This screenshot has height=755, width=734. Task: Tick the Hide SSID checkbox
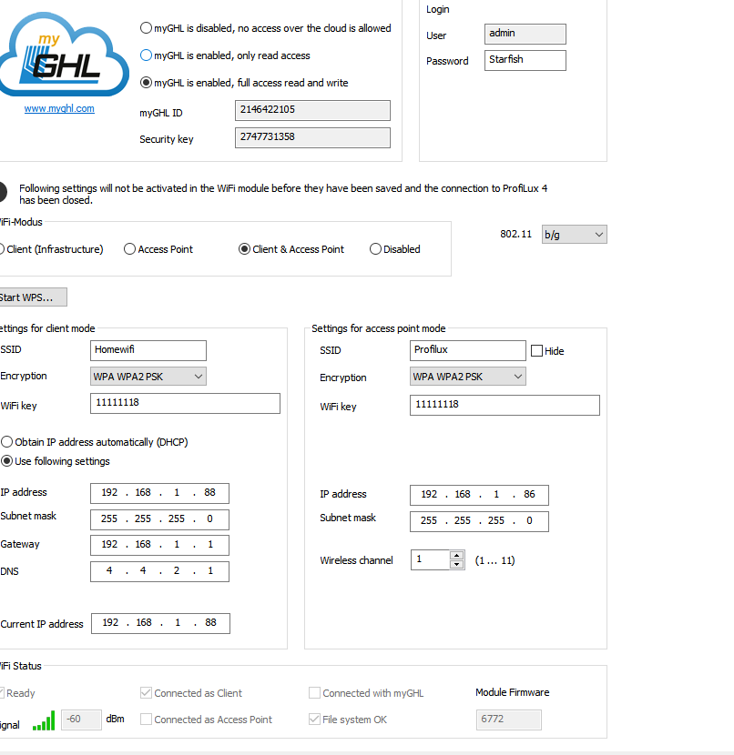[536, 350]
